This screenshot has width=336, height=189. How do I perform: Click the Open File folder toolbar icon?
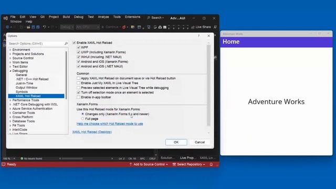click(28, 27)
